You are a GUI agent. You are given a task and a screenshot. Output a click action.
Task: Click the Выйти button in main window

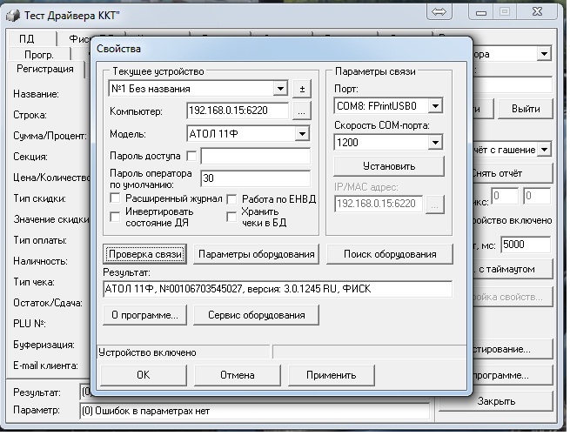click(x=526, y=109)
